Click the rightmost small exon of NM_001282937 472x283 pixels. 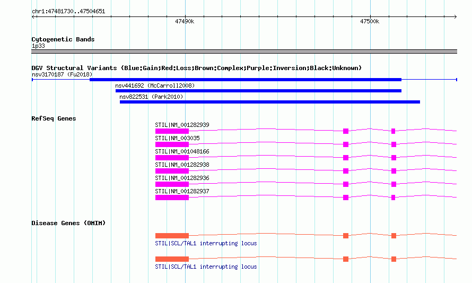click(393, 198)
